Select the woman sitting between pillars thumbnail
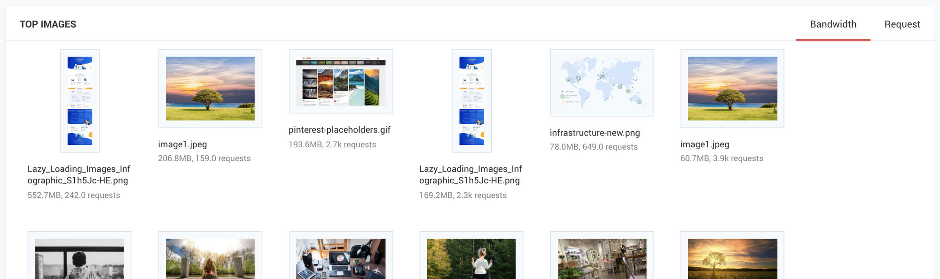 tap(210, 255)
